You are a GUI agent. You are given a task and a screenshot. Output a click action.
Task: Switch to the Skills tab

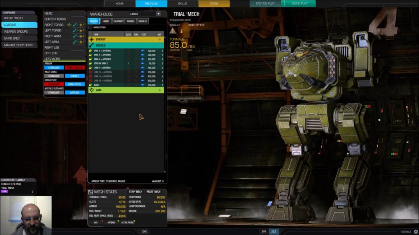click(x=182, y=3)
